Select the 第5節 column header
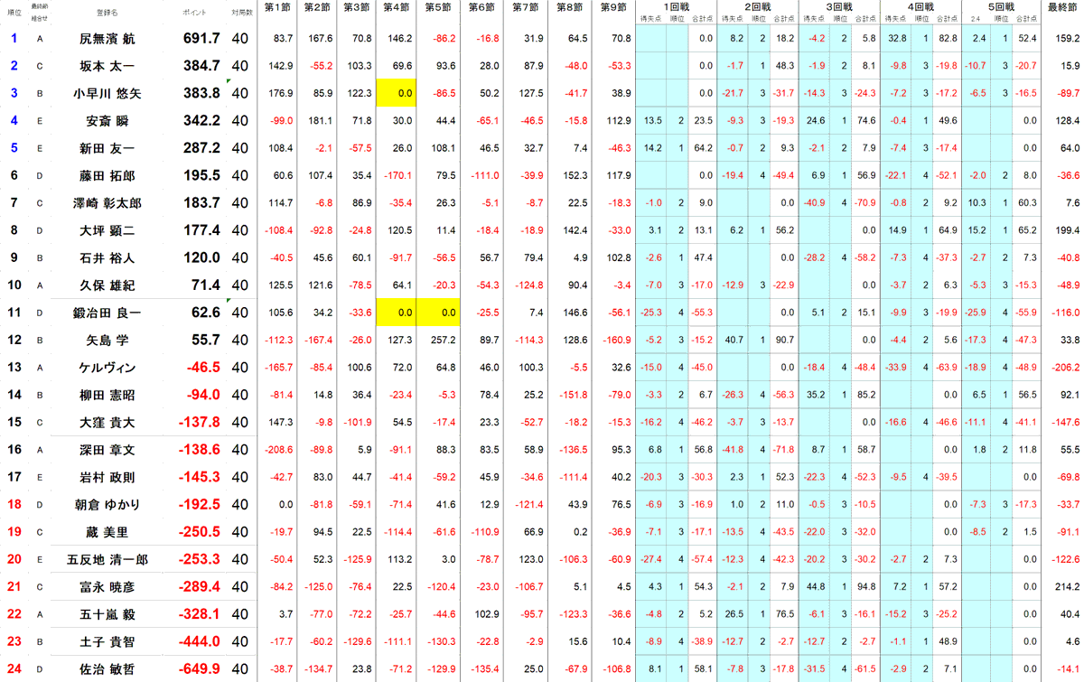 point(439,7)
